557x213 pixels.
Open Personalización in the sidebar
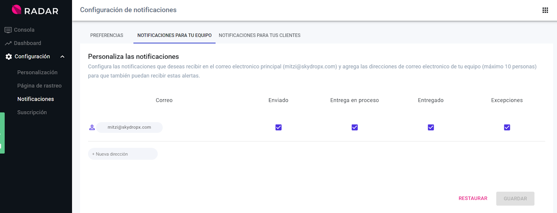[x=37, y=73]
